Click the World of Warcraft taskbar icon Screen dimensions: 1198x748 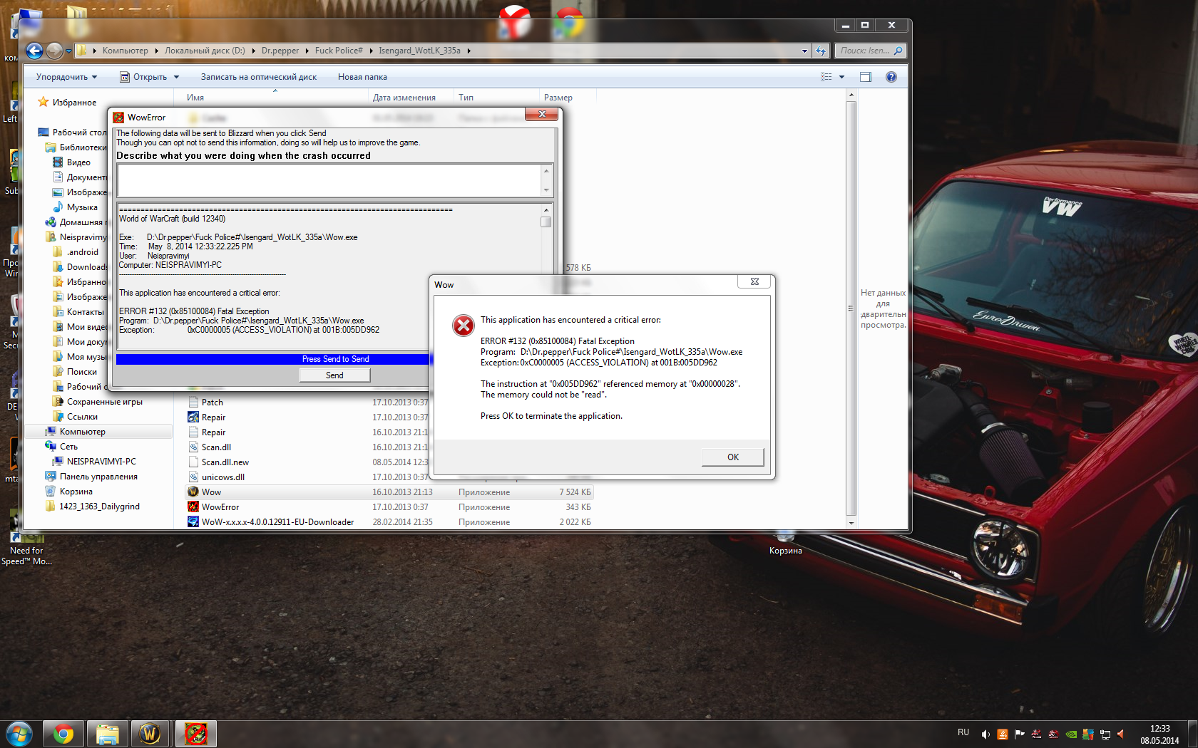pos(150,734)
